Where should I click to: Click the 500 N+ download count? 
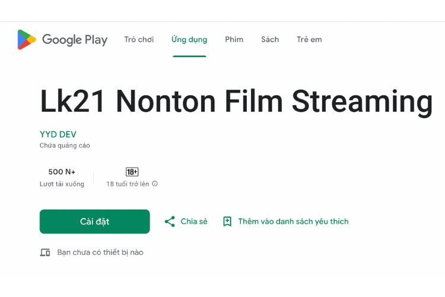tap(62, 172)
